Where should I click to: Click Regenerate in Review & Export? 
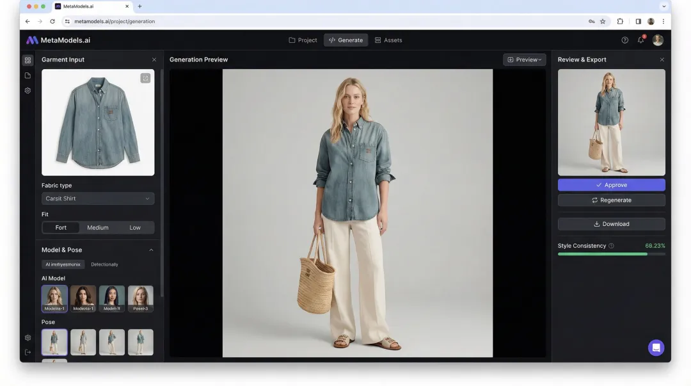pyautogui.click(x=611, y=200)
